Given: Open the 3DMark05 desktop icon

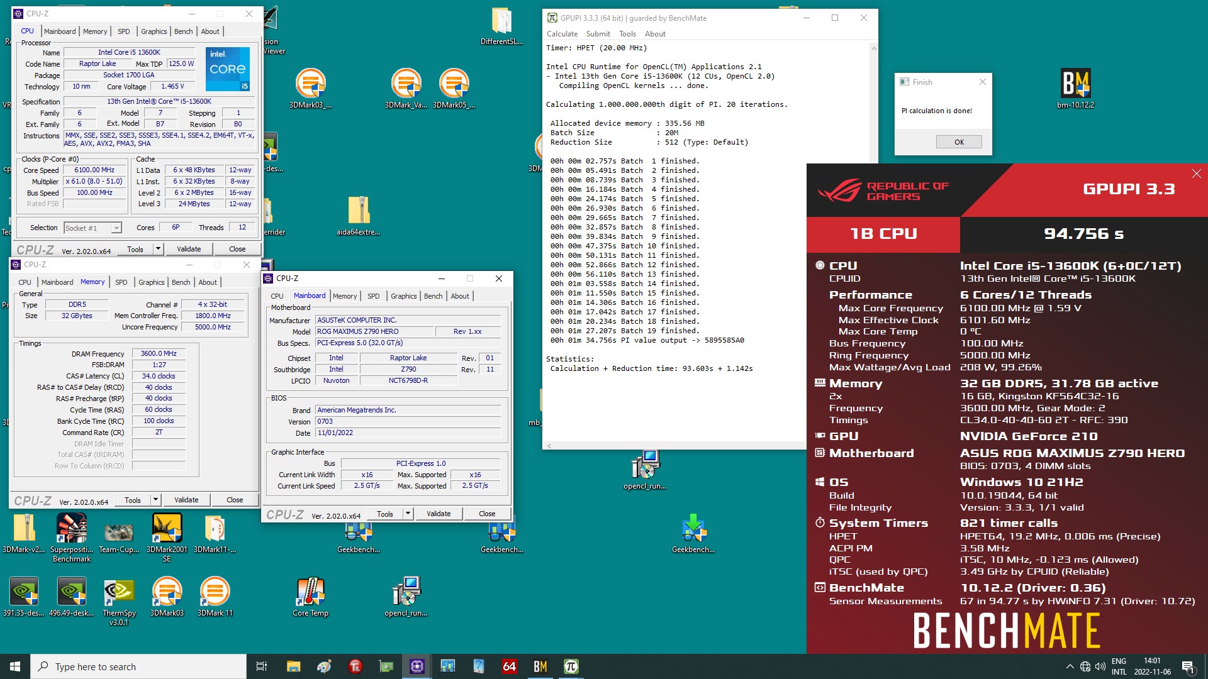Looking at the screenshot, I should pos(454,88).
